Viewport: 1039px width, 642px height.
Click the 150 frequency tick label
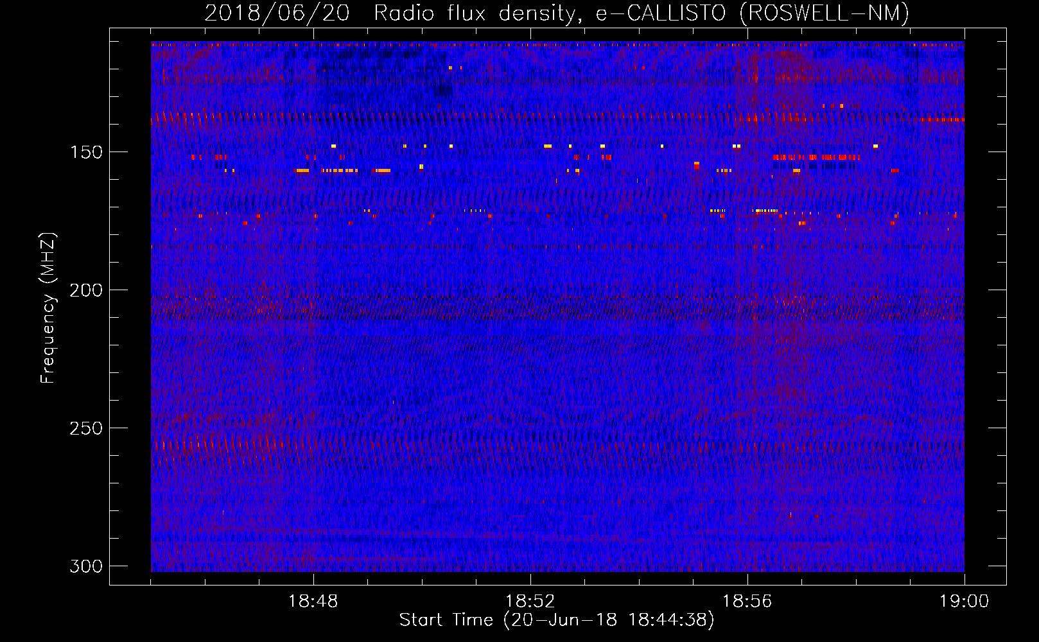(x=86, y=152)
